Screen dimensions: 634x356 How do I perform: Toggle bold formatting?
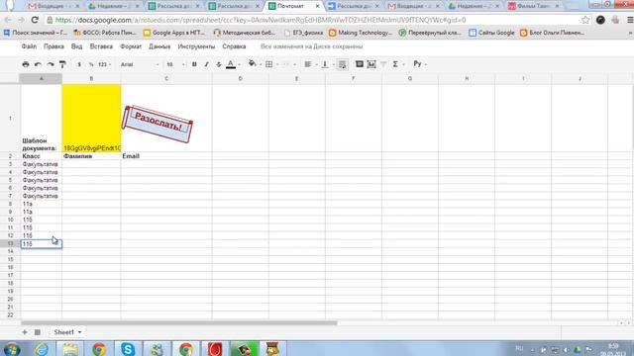click(194, 64)
